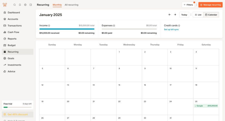225x121 pixels.
Task: Click the Saturday column header
Action: tap(206, 45)
